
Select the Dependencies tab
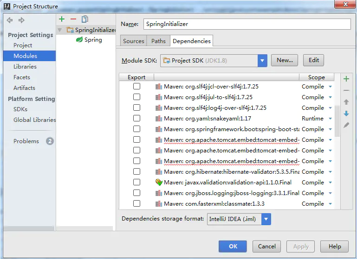pyautogui.click(x=191, y=41)
